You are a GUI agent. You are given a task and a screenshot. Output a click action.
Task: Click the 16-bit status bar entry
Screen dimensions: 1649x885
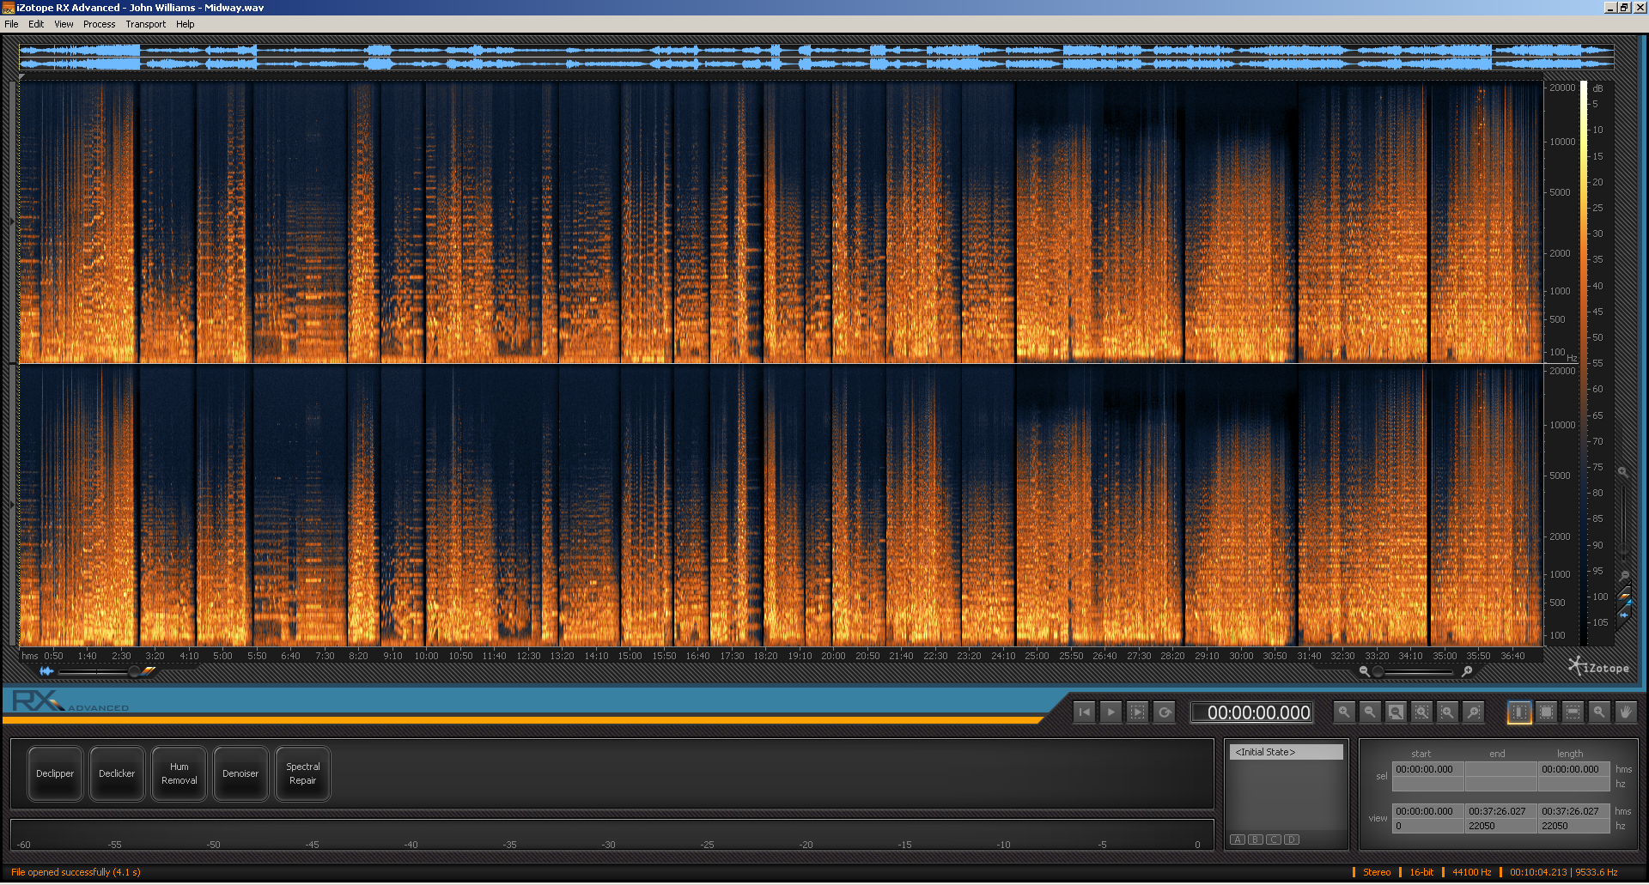[1421, 872]
